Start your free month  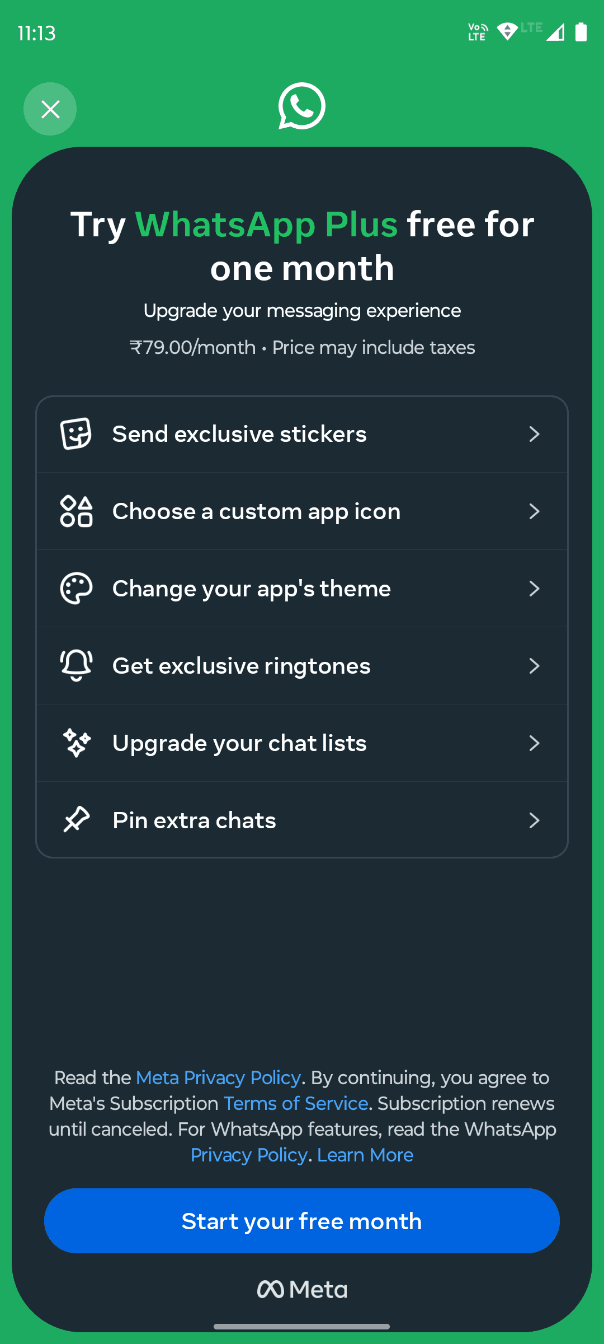pos(302,1221)
